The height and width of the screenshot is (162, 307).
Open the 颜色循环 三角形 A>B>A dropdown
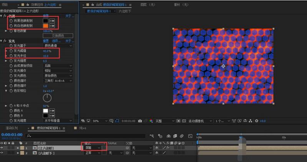pyautogui.click(x=58, y=81)
